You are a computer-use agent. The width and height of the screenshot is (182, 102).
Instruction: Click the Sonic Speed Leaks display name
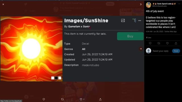pos(164,4)
